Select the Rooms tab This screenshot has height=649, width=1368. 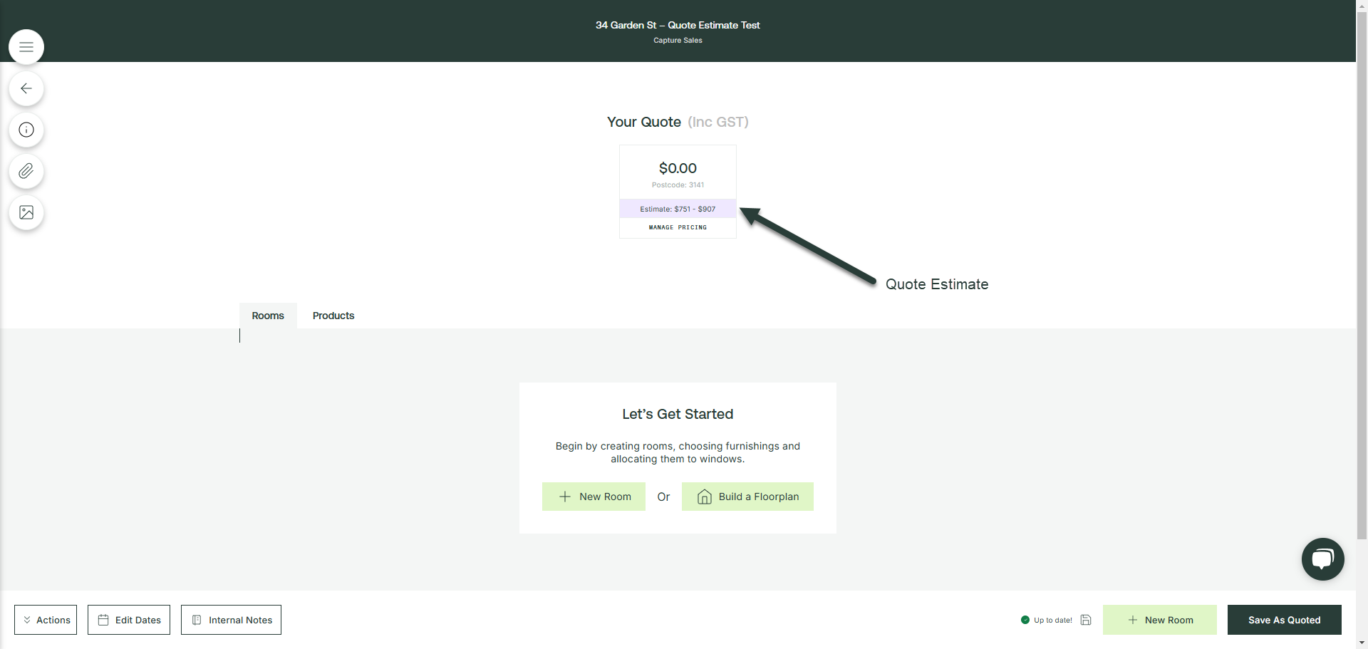(268, 316)
